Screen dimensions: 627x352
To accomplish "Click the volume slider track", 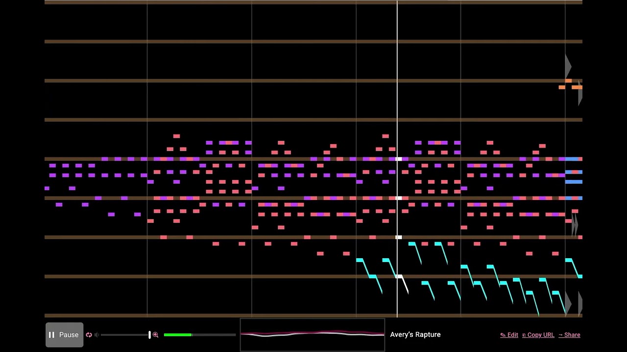I will click(125, 335).
